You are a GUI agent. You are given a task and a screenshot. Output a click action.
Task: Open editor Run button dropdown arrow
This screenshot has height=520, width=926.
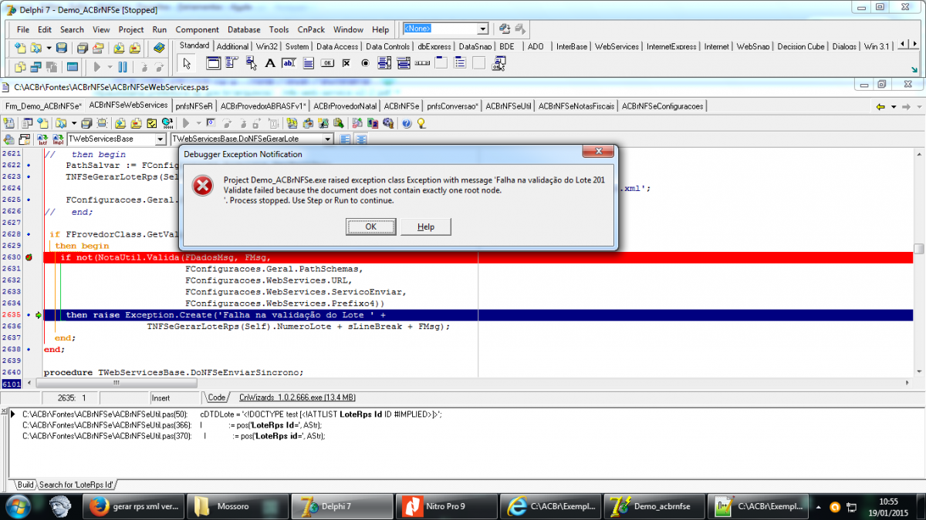198,122
